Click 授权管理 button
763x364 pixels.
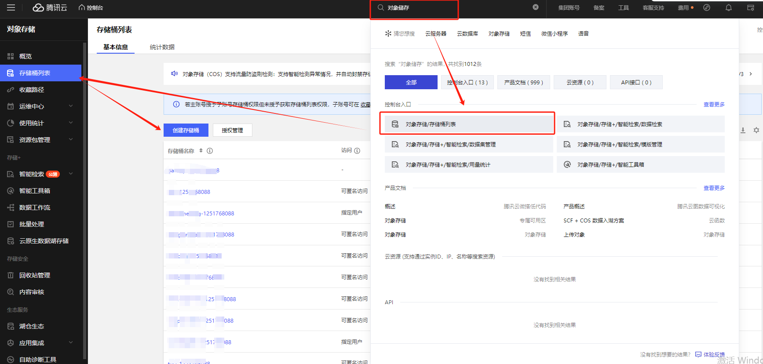(232, 130)
